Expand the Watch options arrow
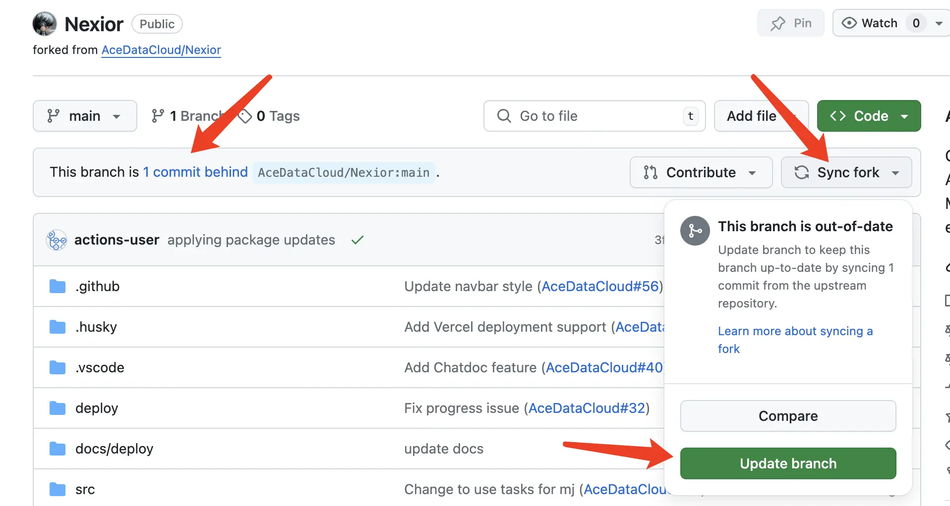Image resolution: width=950 pixels, height=506 pixels. coord(939,23)
